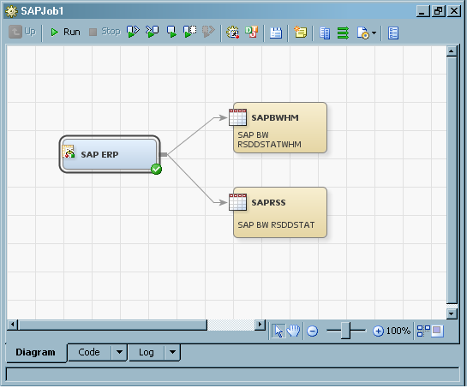Click the blue columns panel icon
This screenshot has width=467, height=388.
325,33
